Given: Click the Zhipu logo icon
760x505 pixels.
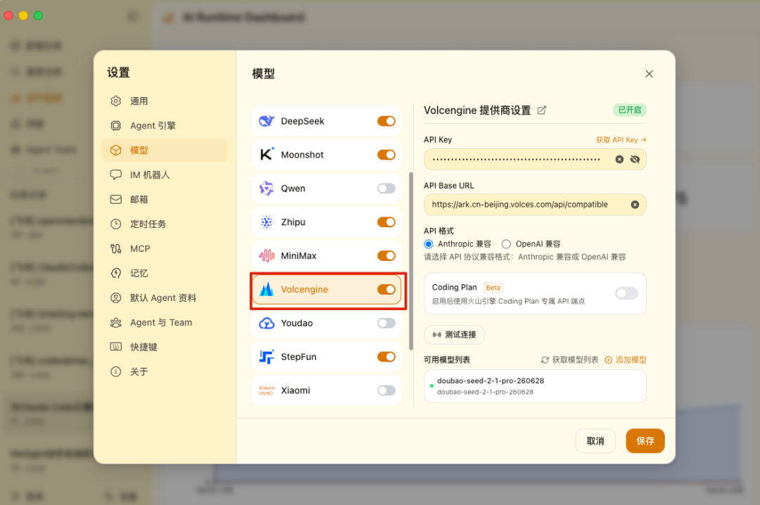Looking at the screenshot, I should (x=267, y=222).
